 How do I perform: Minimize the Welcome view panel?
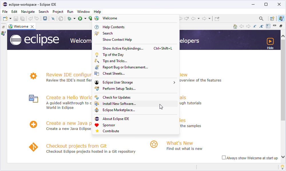pos(275,26)
